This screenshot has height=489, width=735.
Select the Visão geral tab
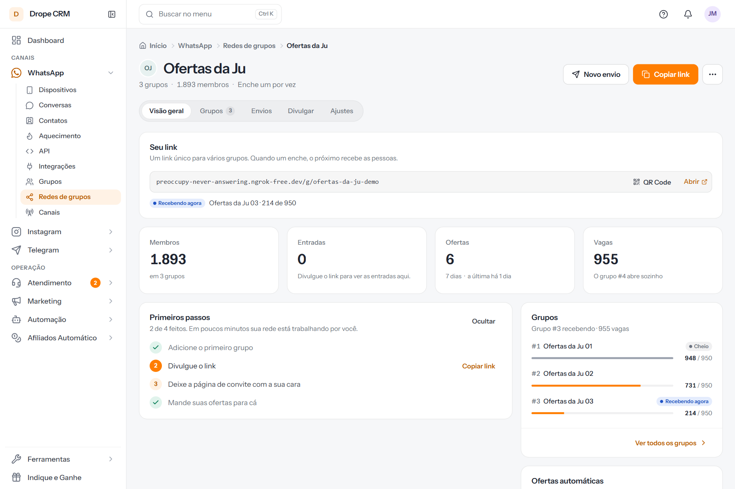pyautogui.click(x=166, y=111)
